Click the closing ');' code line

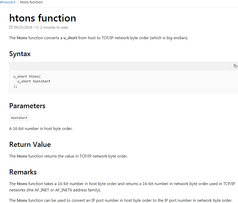coord(15,86)
